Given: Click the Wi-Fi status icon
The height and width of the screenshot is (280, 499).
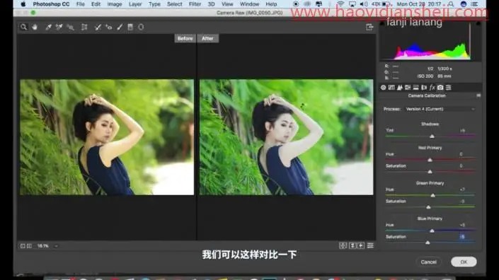Looking at the screenshot, I should pyautogui.click(x=340, y=4).
